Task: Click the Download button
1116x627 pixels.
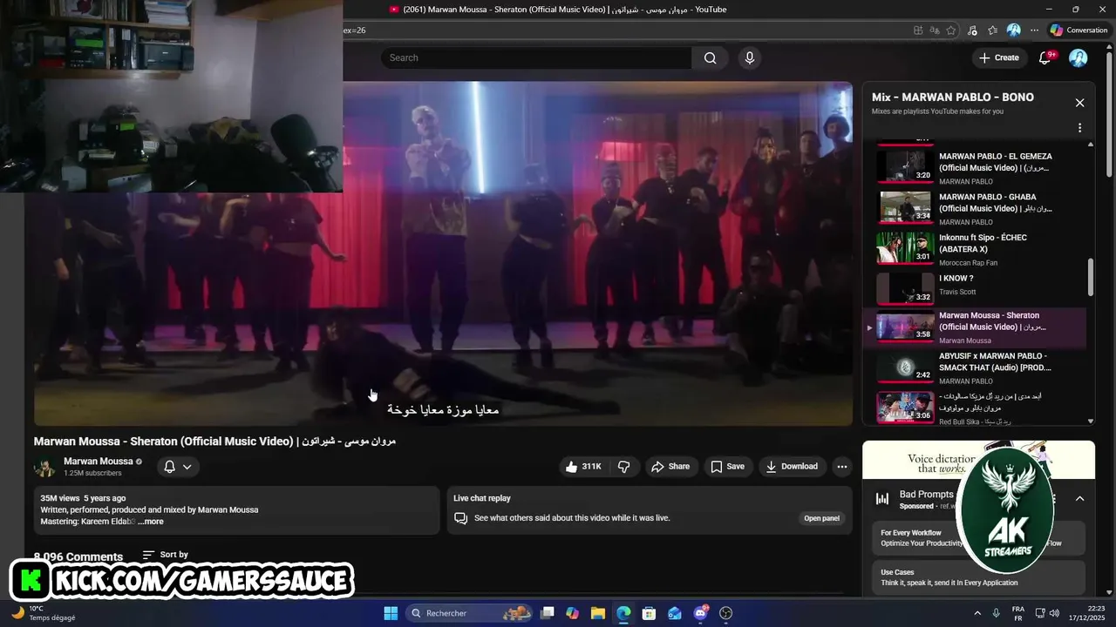Action: coord(792,467)
